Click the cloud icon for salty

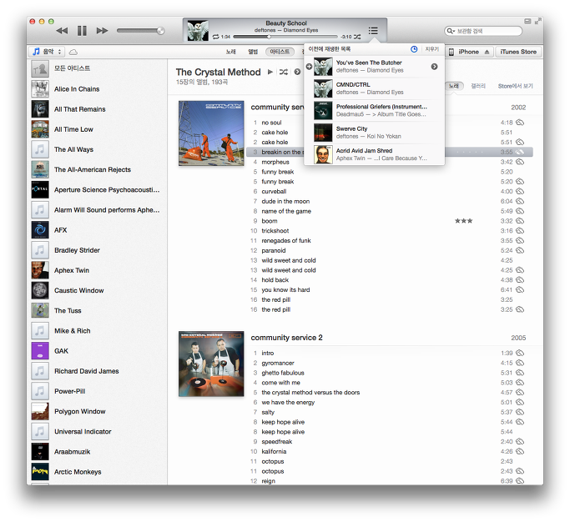520,412
